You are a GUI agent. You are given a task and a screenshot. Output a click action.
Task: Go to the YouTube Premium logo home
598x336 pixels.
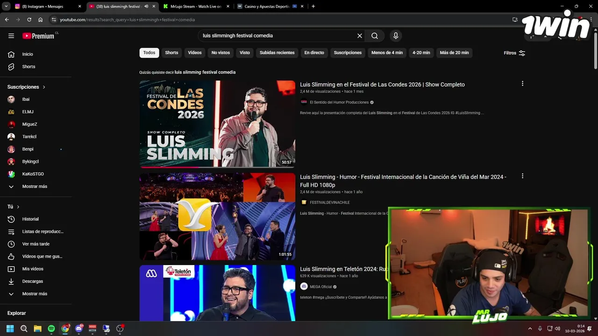pos(38,36)
